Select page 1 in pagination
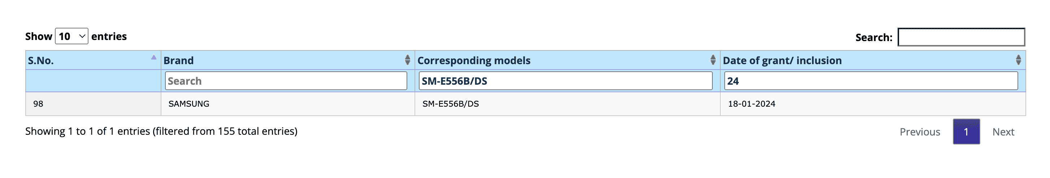Image resolution: width=1050 pixels, height=178 pixels. click(966, 132)
